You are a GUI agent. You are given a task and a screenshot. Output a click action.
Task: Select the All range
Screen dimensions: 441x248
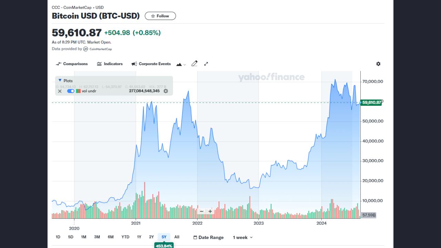coord(177,237)
